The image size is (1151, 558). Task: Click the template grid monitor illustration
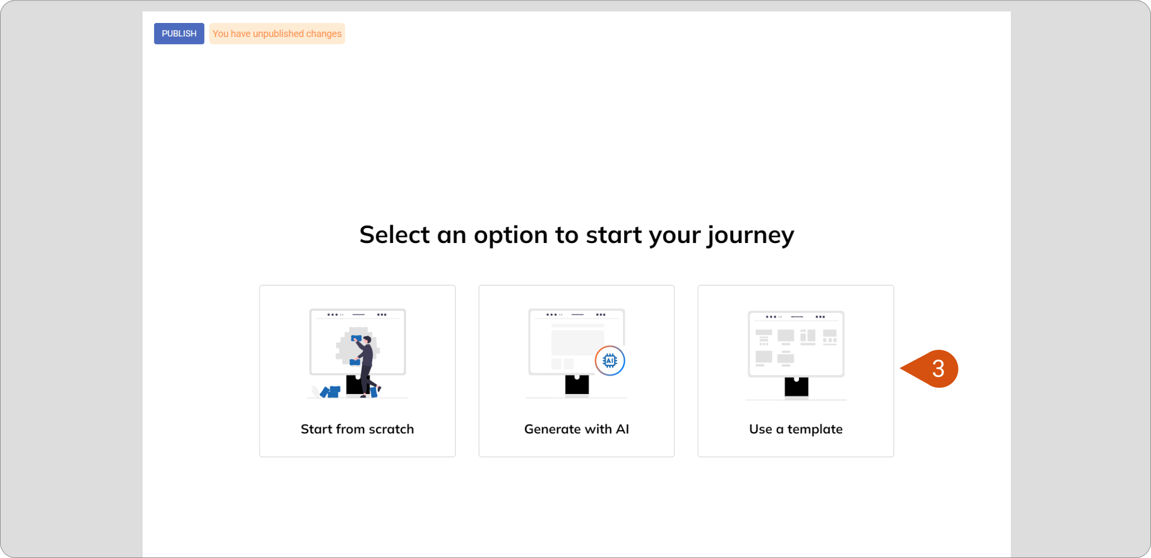(796, 355)
